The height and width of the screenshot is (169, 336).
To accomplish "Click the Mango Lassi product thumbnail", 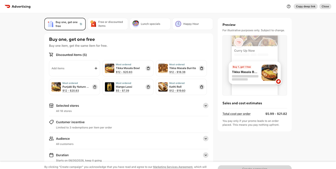I will point(109,87).
